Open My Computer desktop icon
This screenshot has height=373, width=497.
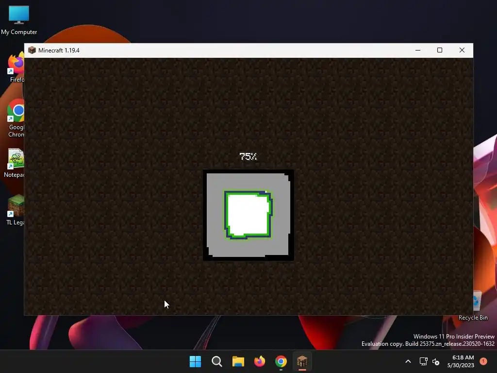pos(19,19)
